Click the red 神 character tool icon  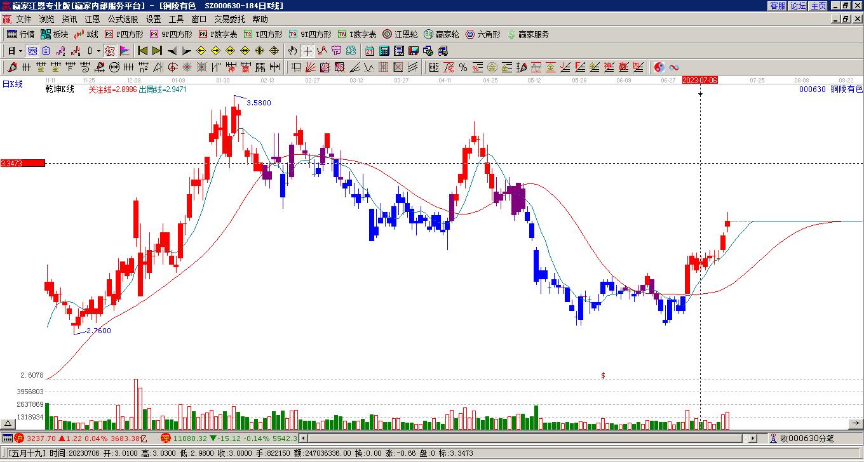[231, 67]
